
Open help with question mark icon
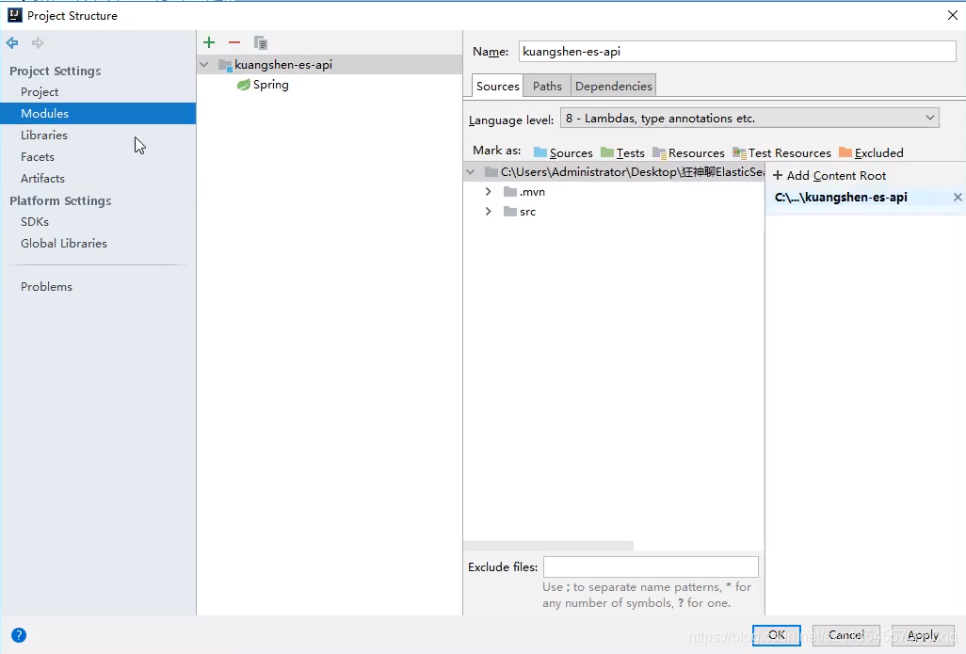point(19,635)
